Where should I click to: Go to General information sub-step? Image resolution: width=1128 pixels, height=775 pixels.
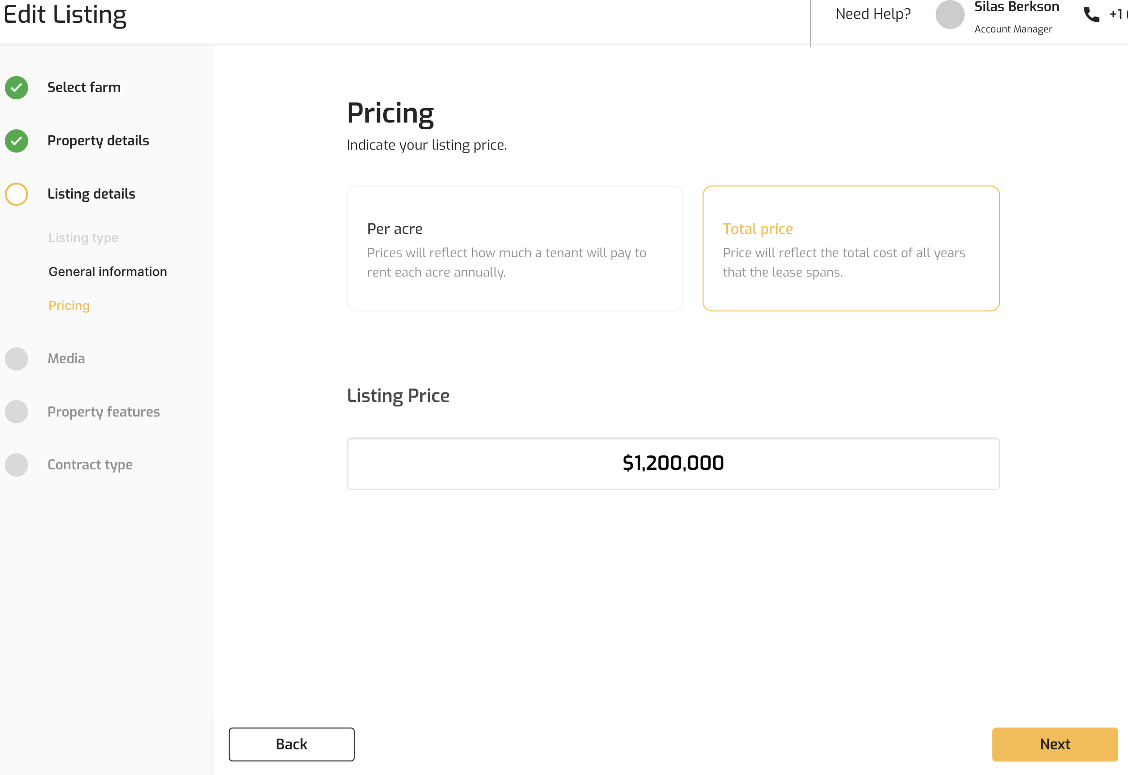point(108,272)
